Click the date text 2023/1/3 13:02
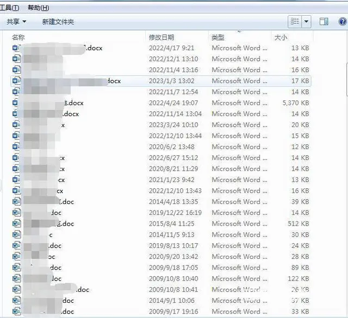Viewport: 348px width, 318px height. tap(172, 81)
